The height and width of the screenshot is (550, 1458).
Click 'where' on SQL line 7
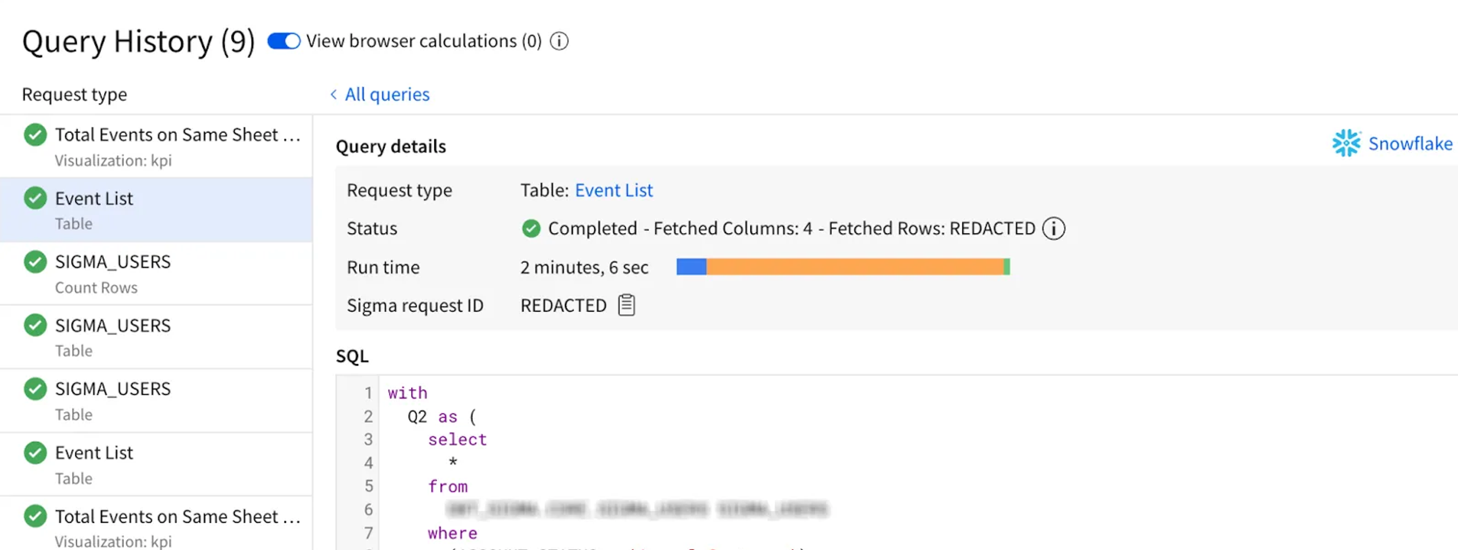coord(452,534)
